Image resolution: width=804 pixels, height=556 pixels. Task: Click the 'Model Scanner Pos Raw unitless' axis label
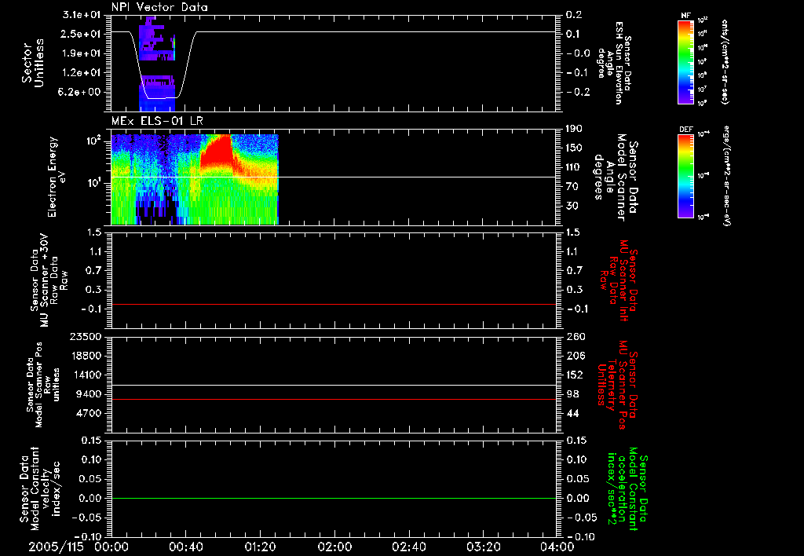click(x=44, y=386)
